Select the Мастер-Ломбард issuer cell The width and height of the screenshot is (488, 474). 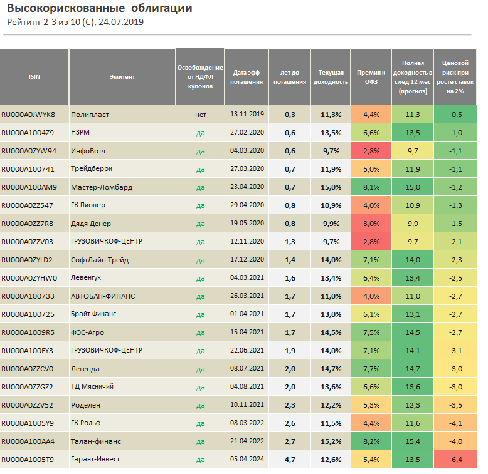102,187
